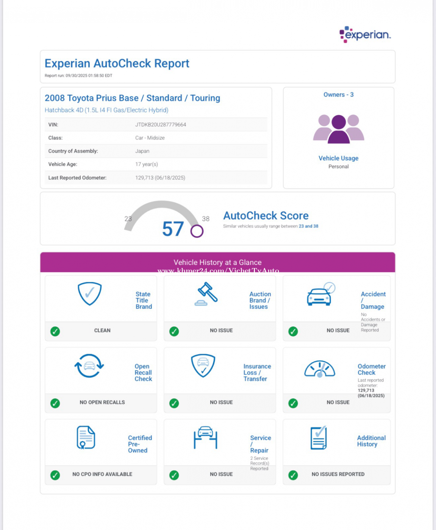Click the Service Repair car-lift icon

coord(205,437)
